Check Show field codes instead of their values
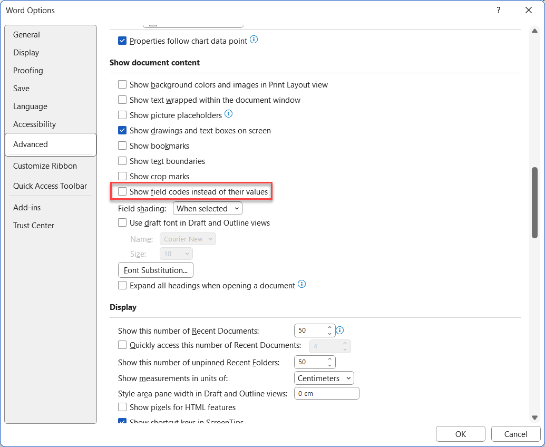Viewport: 545px width, 447px height. 122,191
